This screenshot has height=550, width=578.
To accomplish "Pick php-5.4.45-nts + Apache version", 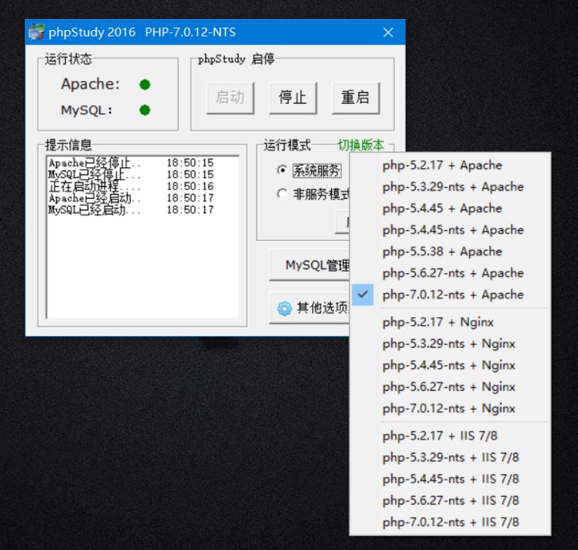I will 452,229.
